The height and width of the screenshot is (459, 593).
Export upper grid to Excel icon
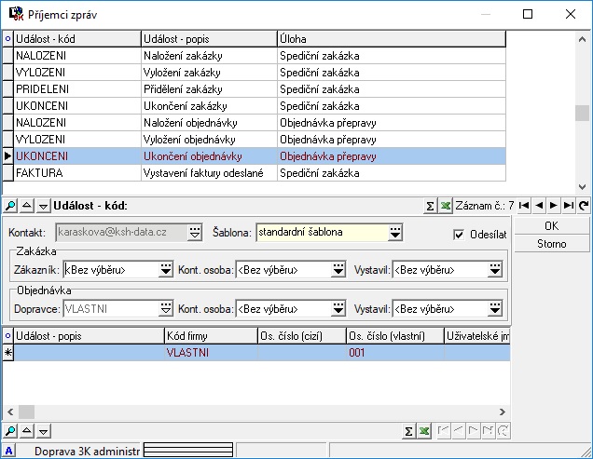pyautogui.click(x=446, y=206)
